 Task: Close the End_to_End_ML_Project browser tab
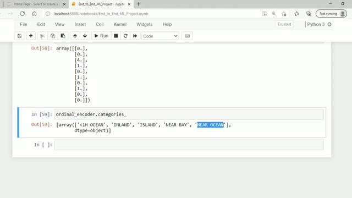(x=129, y=4)
